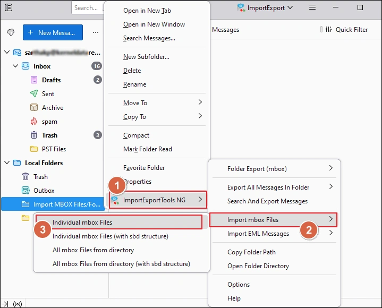Click the Quick Filter sliders icon
The width and height of the screenshot is (382, 308).
[329, 29]
